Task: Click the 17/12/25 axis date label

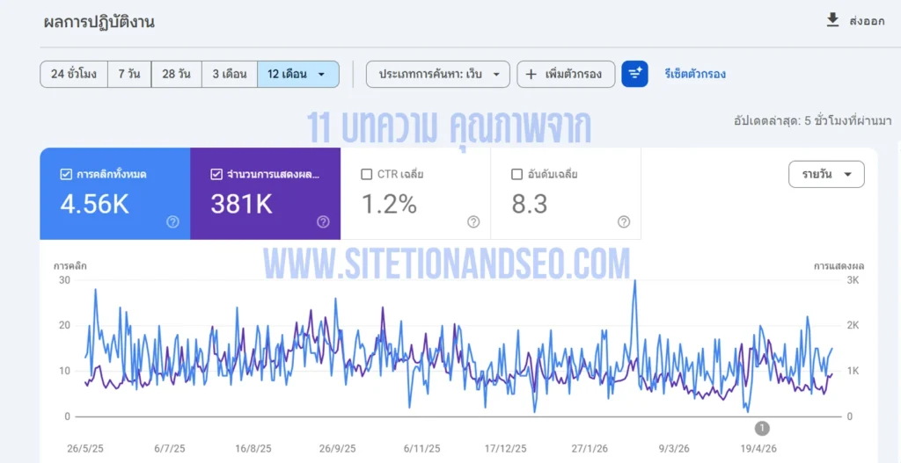Action: 506,449
